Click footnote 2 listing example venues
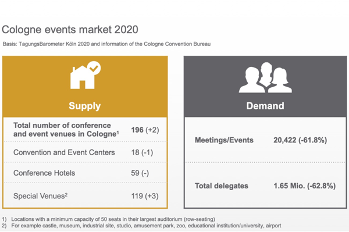The width and height of the screenshot is (349, 232). [x=141, y=226]
